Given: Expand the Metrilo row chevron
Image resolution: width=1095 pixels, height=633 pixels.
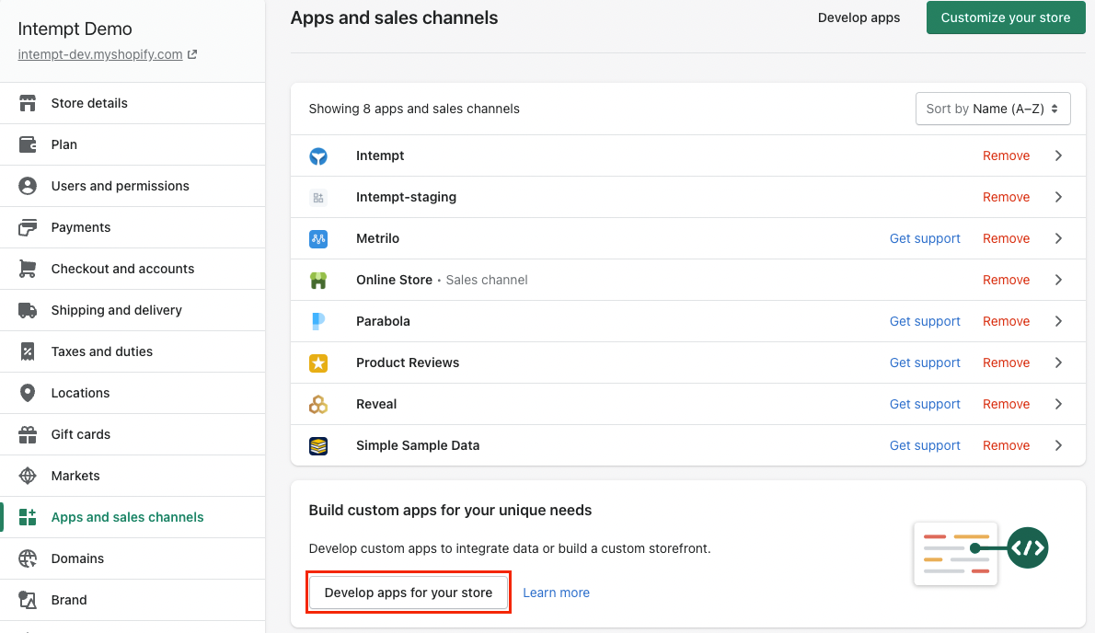Looking at the screenshot, I should (x=1059, y=238).
